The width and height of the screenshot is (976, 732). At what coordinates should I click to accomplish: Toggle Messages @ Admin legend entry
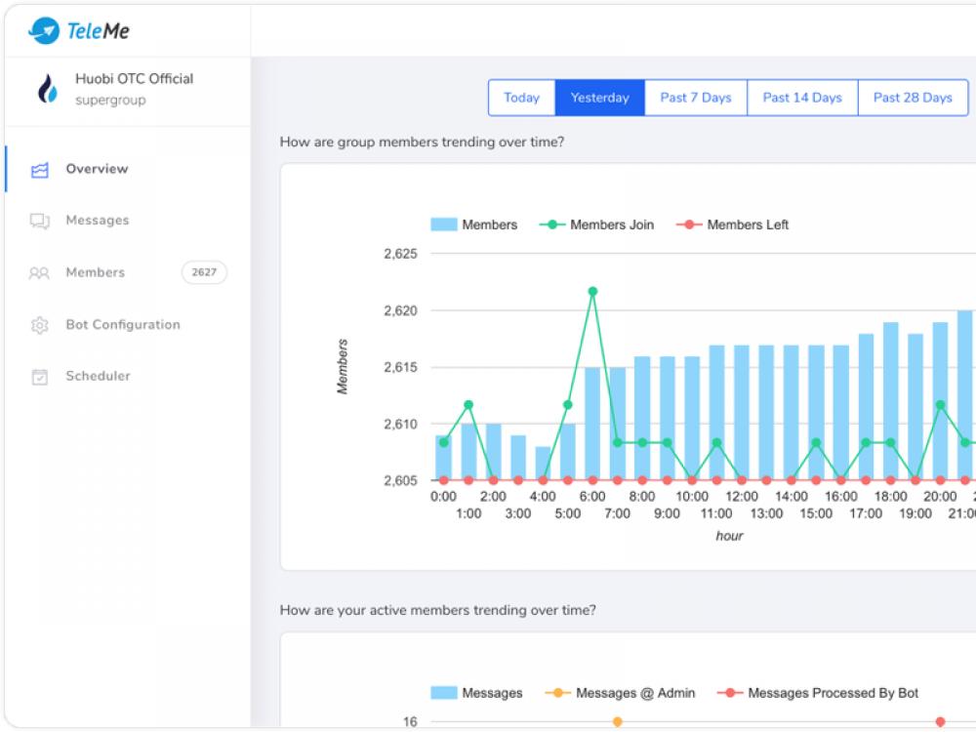[x=621, y=693]
